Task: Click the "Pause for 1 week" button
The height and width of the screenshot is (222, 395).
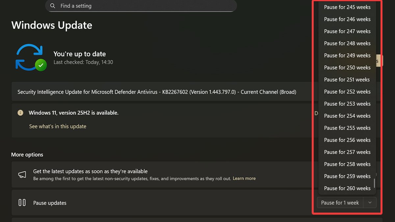Action: tap(340, 203)
